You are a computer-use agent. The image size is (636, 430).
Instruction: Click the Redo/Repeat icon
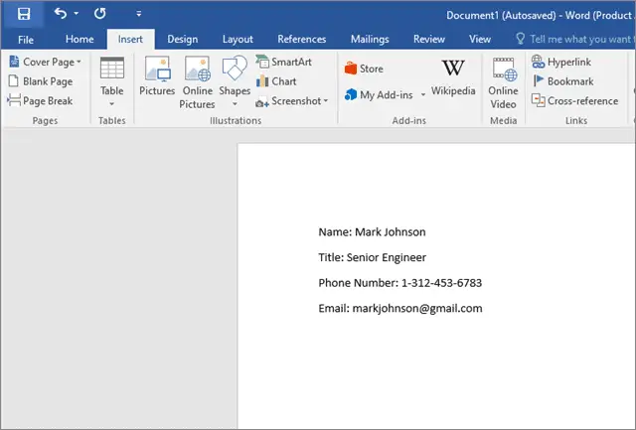coord(99,13)
